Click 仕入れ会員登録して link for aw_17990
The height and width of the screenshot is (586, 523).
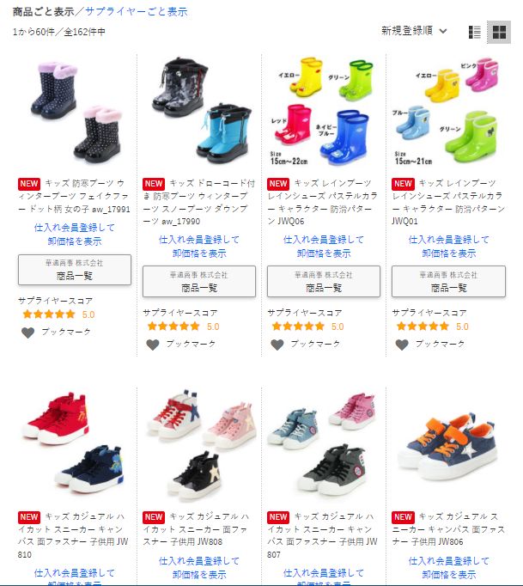tap(199, 240)
